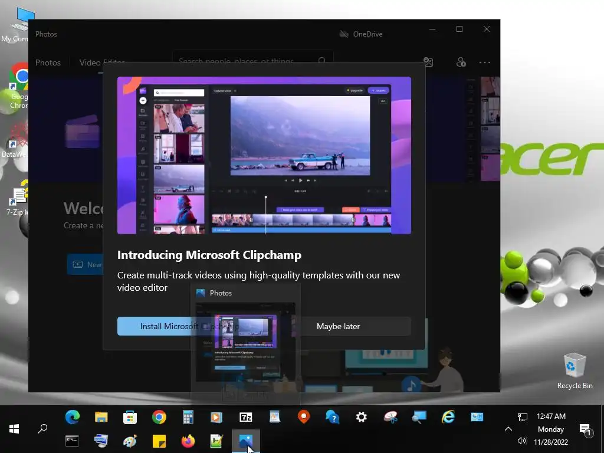604x453 pixels.
Task: Click the active Photos icon on the taskbar
Action: [x=246, y=441]
